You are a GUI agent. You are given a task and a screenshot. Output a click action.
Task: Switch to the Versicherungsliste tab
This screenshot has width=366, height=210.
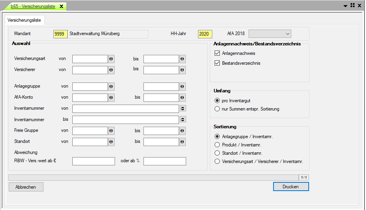click(24, 20)
